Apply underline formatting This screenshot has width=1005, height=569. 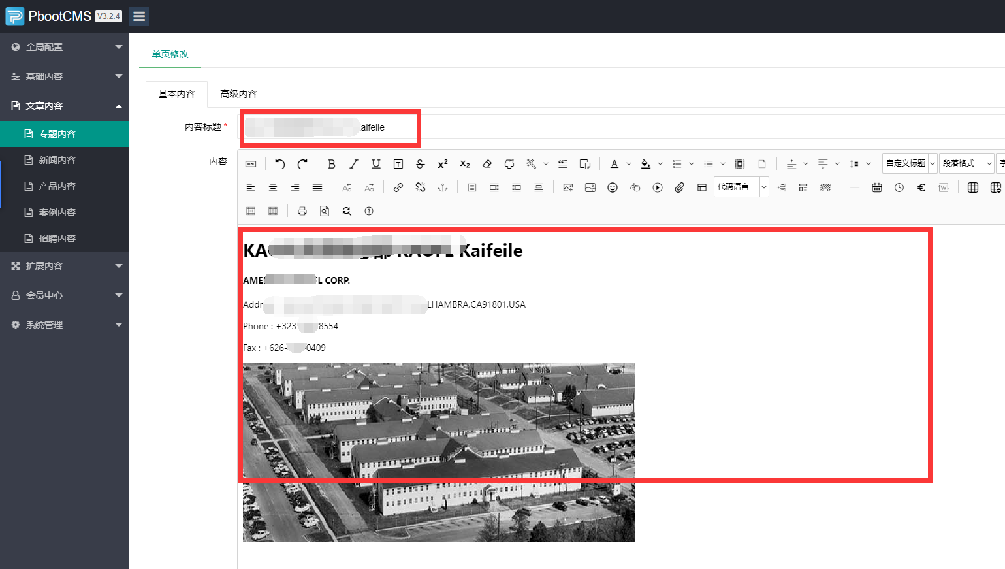tap(376, 164)
